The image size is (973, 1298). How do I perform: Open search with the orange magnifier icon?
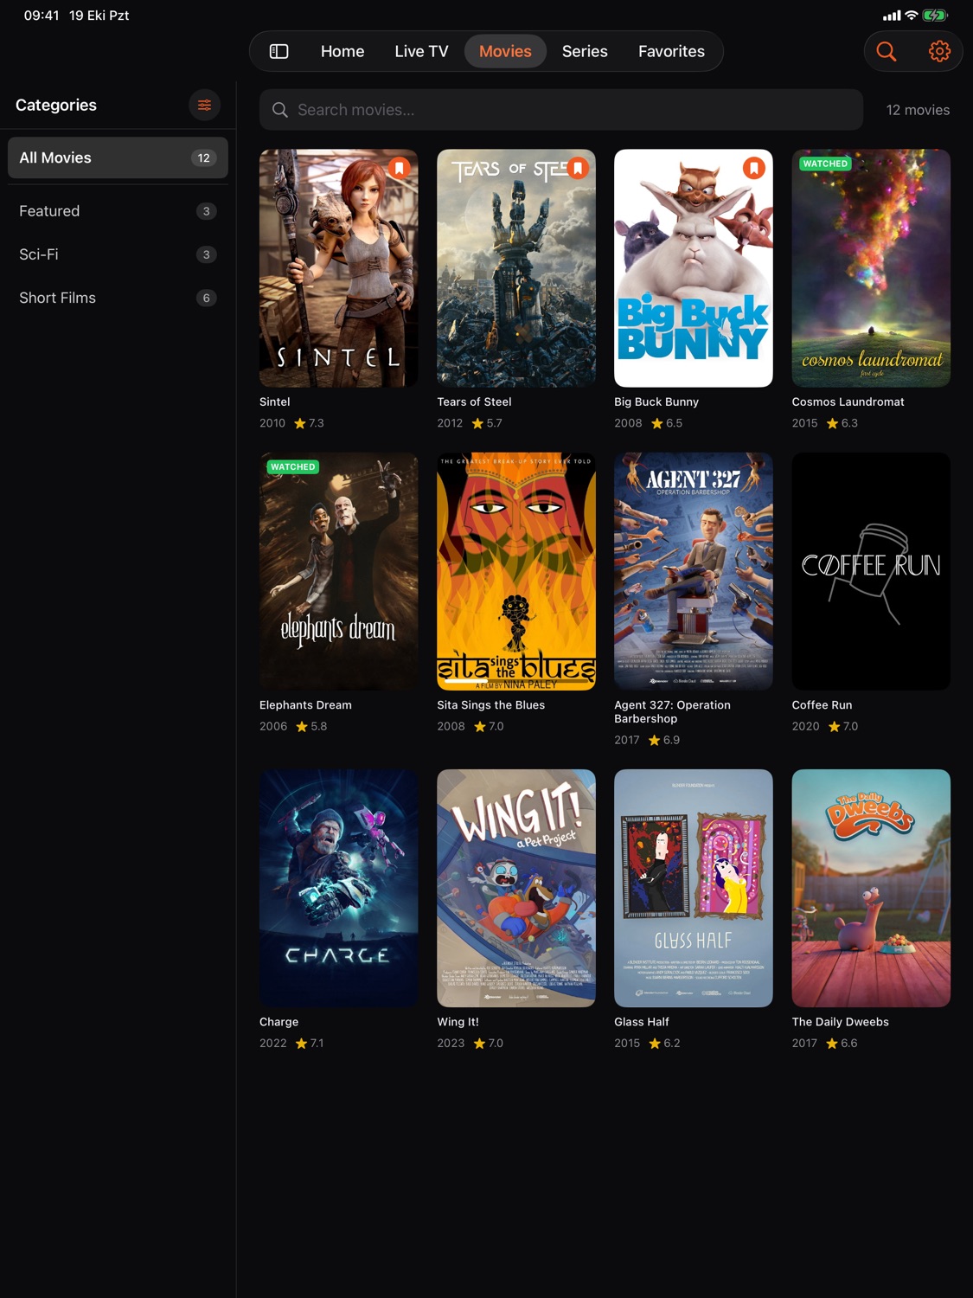click(887, 51)
